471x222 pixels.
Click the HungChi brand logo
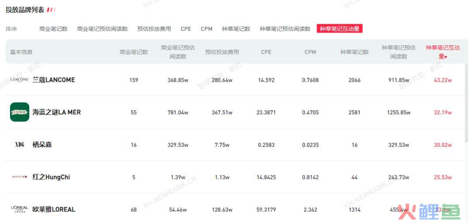(x=20, y=177)
